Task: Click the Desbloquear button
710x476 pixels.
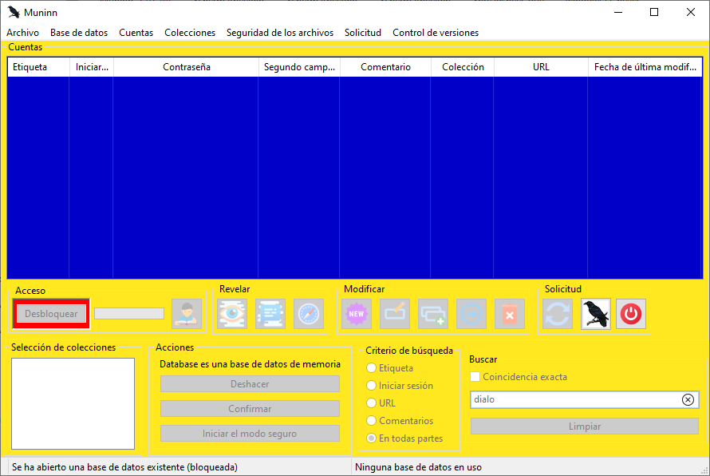Action: coord(51,314)
